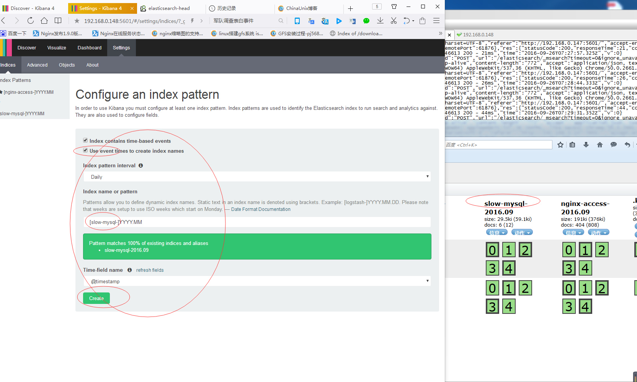Open 动作 dropdown under nginx-access-2016.09
This screenshot has height=382, width=637.
point(598,233)
